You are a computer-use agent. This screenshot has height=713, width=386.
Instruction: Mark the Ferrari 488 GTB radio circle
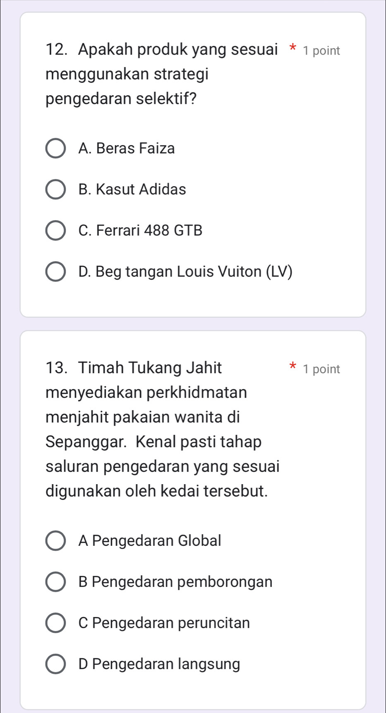(x=55, y=230)
